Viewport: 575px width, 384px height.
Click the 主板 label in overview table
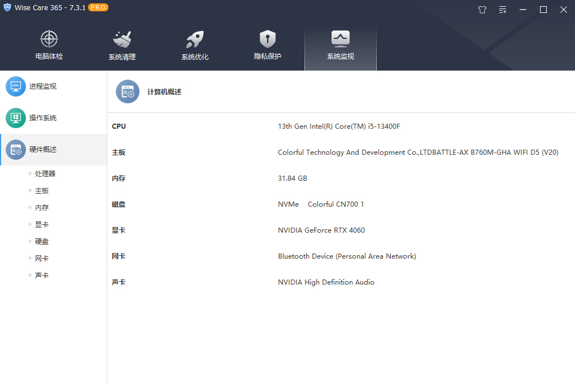[x=119, y=152]
